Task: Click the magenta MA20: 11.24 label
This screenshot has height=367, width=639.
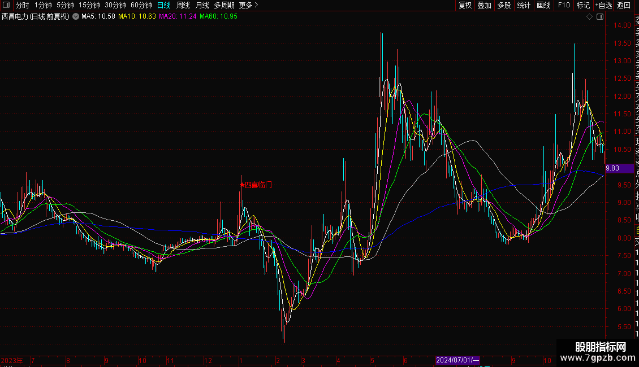Action: 178,17
